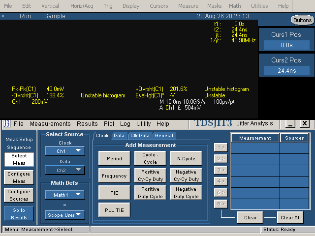Image resolution: width=315 pixels, height=236 pixels.
Task: Assign measurement to slot 2 arrow
Action: click(220, 159)
